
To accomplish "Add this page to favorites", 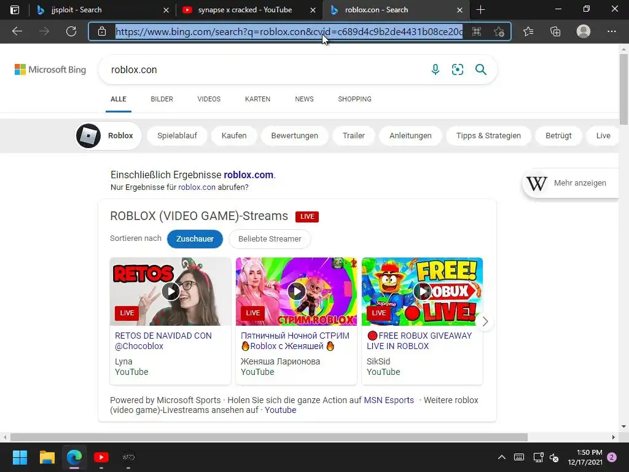I will 499,32.
